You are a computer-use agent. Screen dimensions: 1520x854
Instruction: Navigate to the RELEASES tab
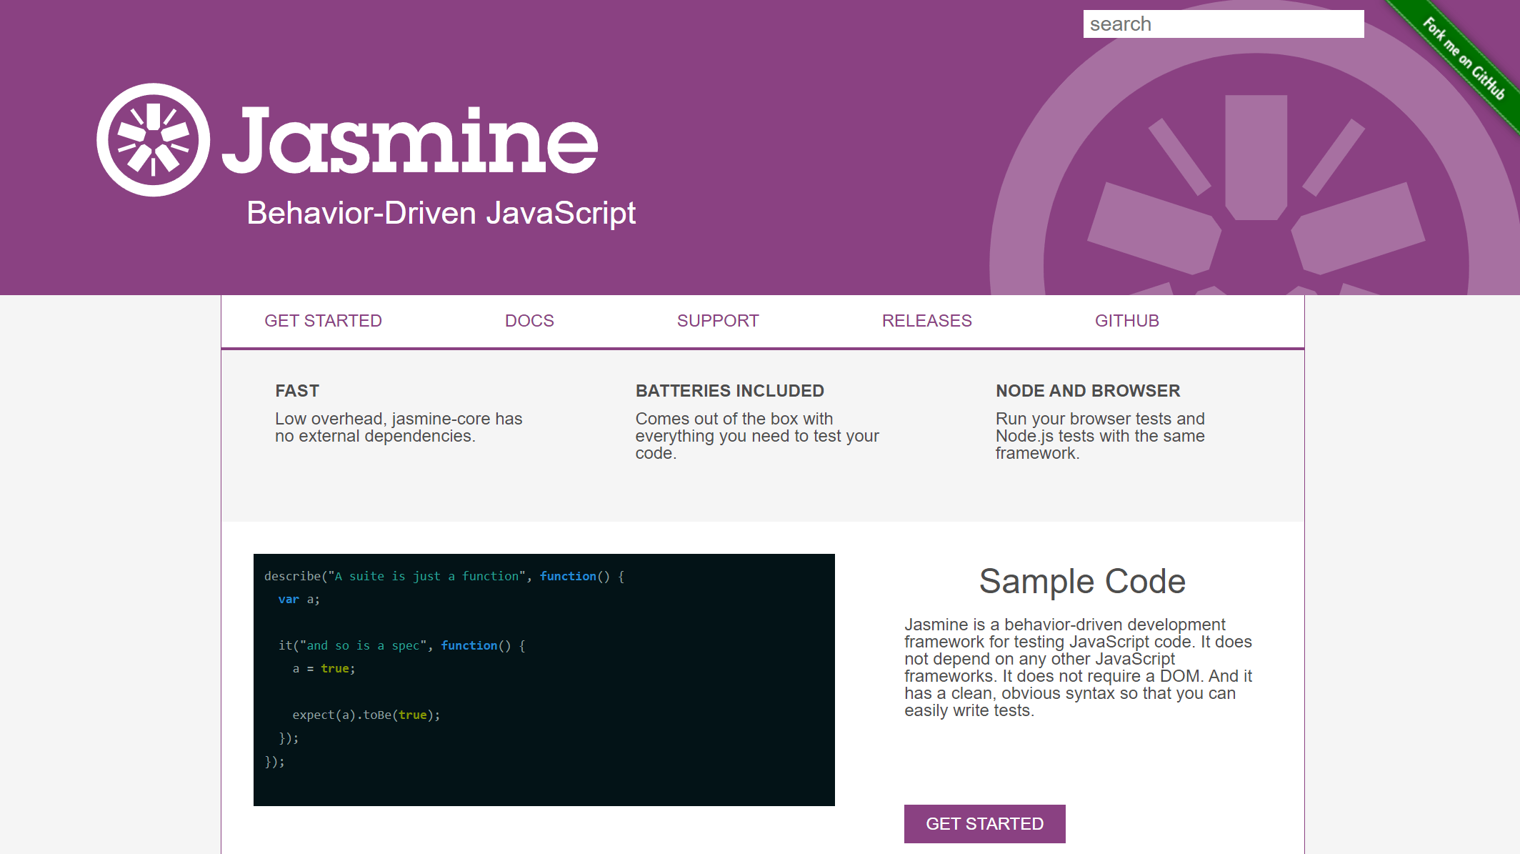(926, 320)
